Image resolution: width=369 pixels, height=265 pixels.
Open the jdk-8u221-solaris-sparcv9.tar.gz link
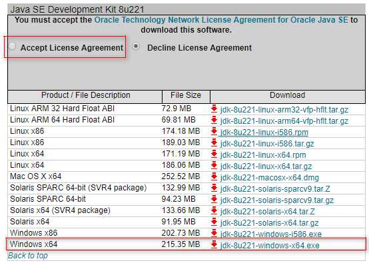point(277,200)
